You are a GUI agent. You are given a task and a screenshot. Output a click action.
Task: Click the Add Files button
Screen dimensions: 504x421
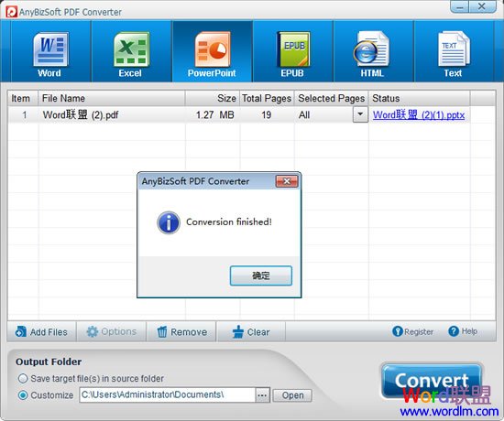pos(41,331)
